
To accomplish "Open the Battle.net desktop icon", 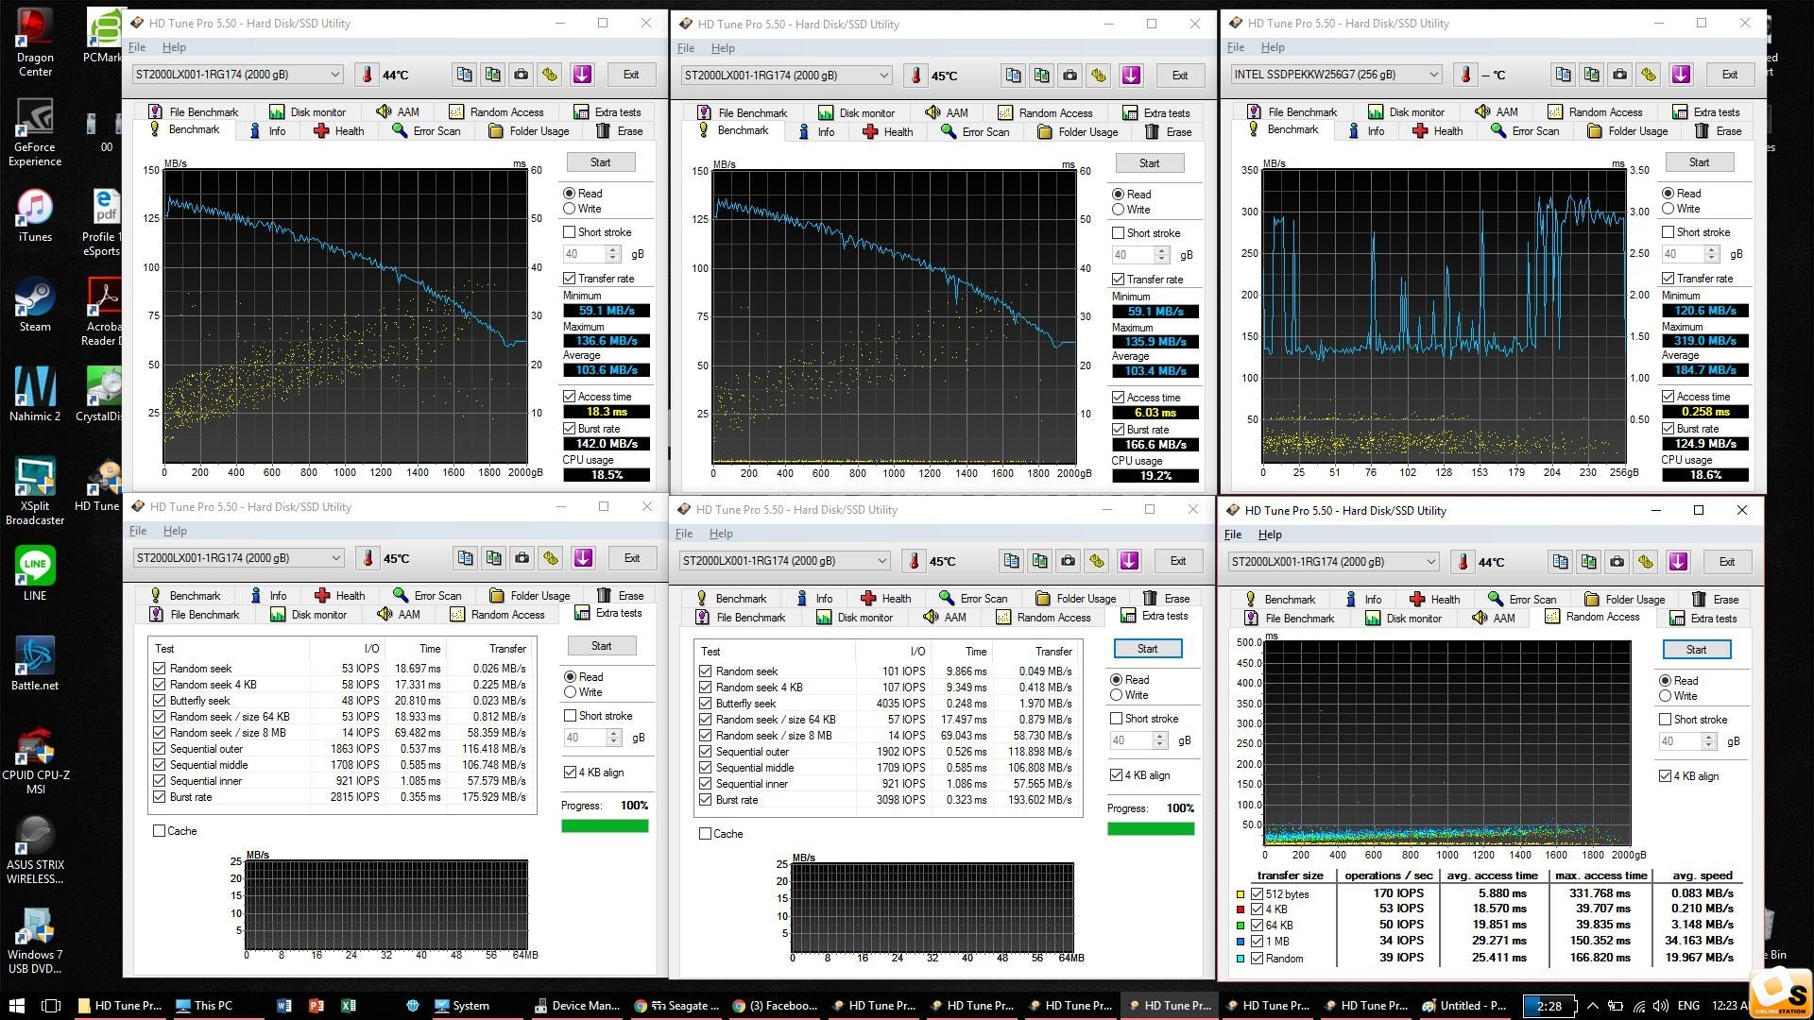I will [35, 664].
